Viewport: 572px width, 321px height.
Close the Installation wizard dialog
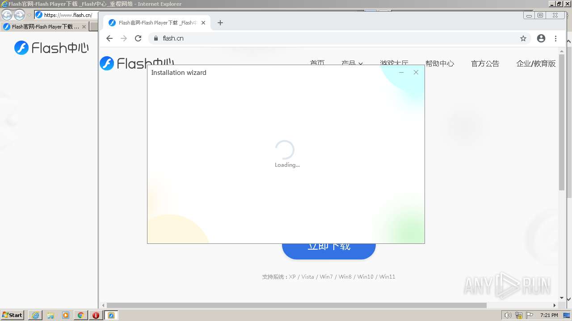[x=416, y=72]
